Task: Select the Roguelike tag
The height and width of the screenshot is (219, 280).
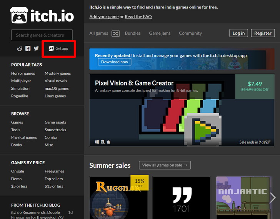Action: pos(20,96)
